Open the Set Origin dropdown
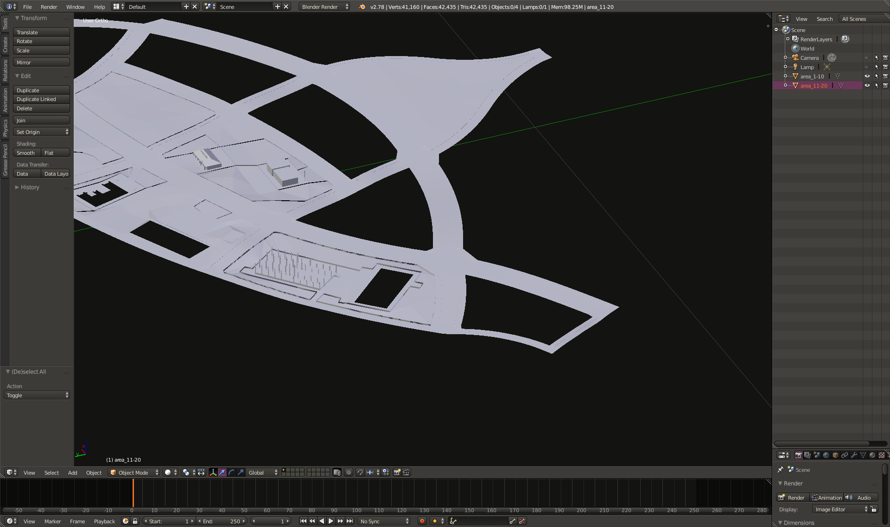This screenshot has height=527, width=890. pos(42,132)
